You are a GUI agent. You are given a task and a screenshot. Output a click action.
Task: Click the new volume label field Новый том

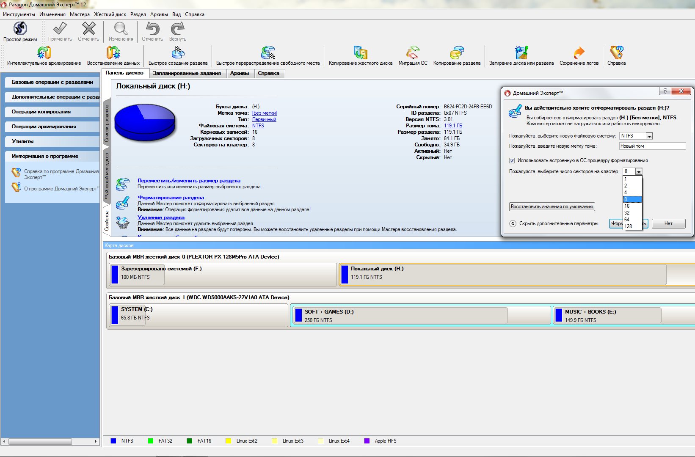(x=652, y=146)
